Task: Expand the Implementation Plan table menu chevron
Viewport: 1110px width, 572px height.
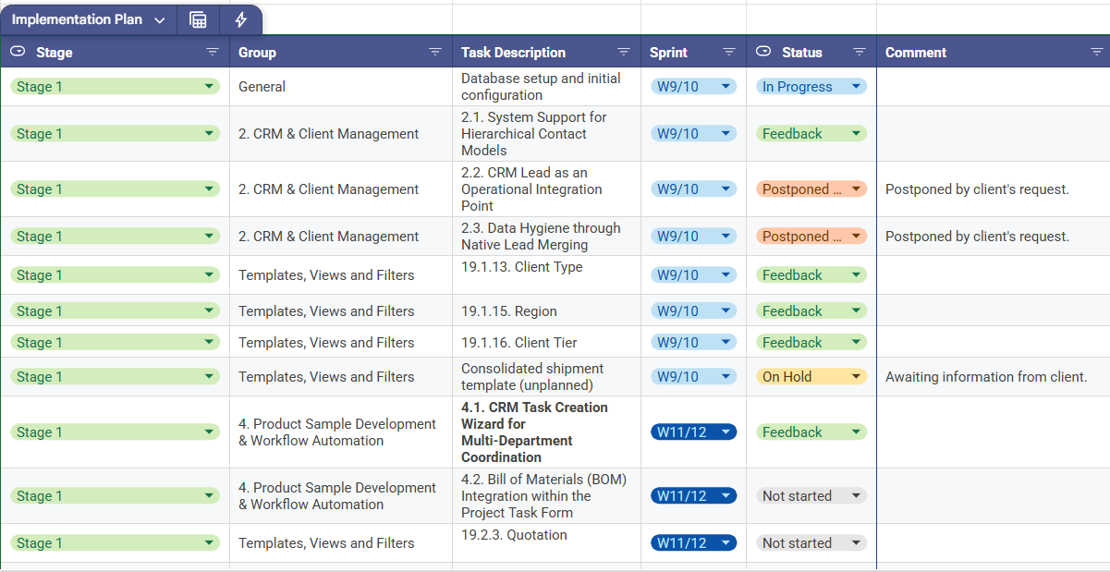Action: point(160,19)
